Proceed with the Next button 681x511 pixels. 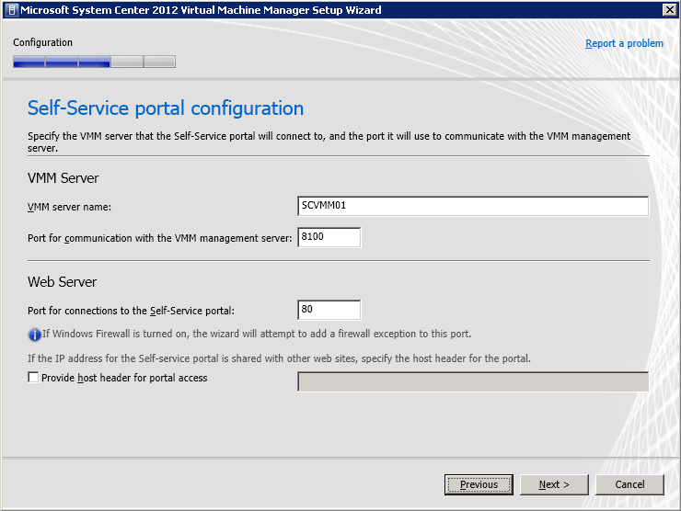(554, 484)
